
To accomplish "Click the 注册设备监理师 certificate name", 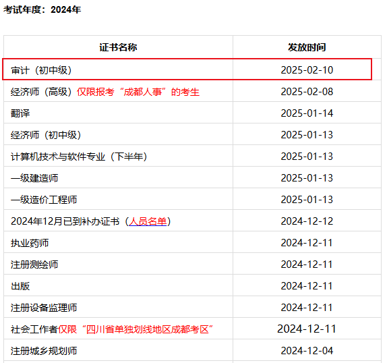I will (x=44, y=308).
